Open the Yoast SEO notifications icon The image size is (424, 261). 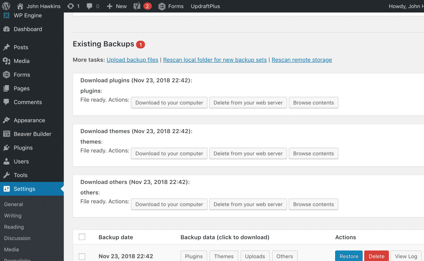tap(137, 6)
